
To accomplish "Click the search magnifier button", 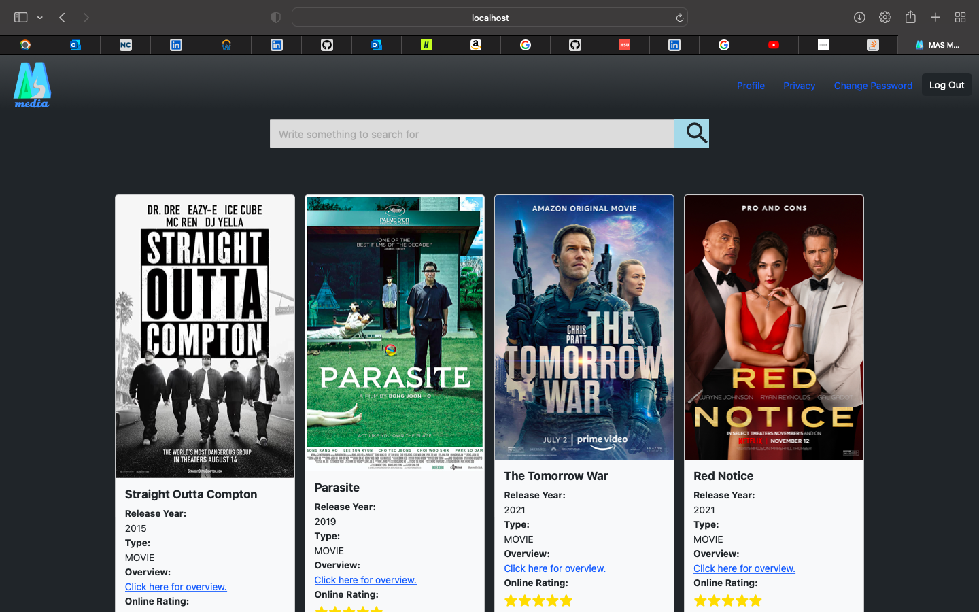I will point(691,134).
